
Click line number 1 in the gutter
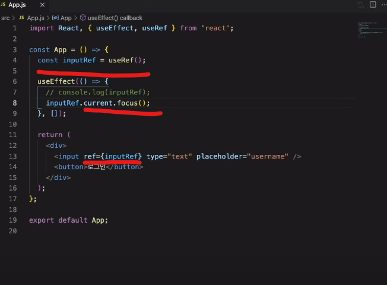pyautogui.click(x=15, y=28)
